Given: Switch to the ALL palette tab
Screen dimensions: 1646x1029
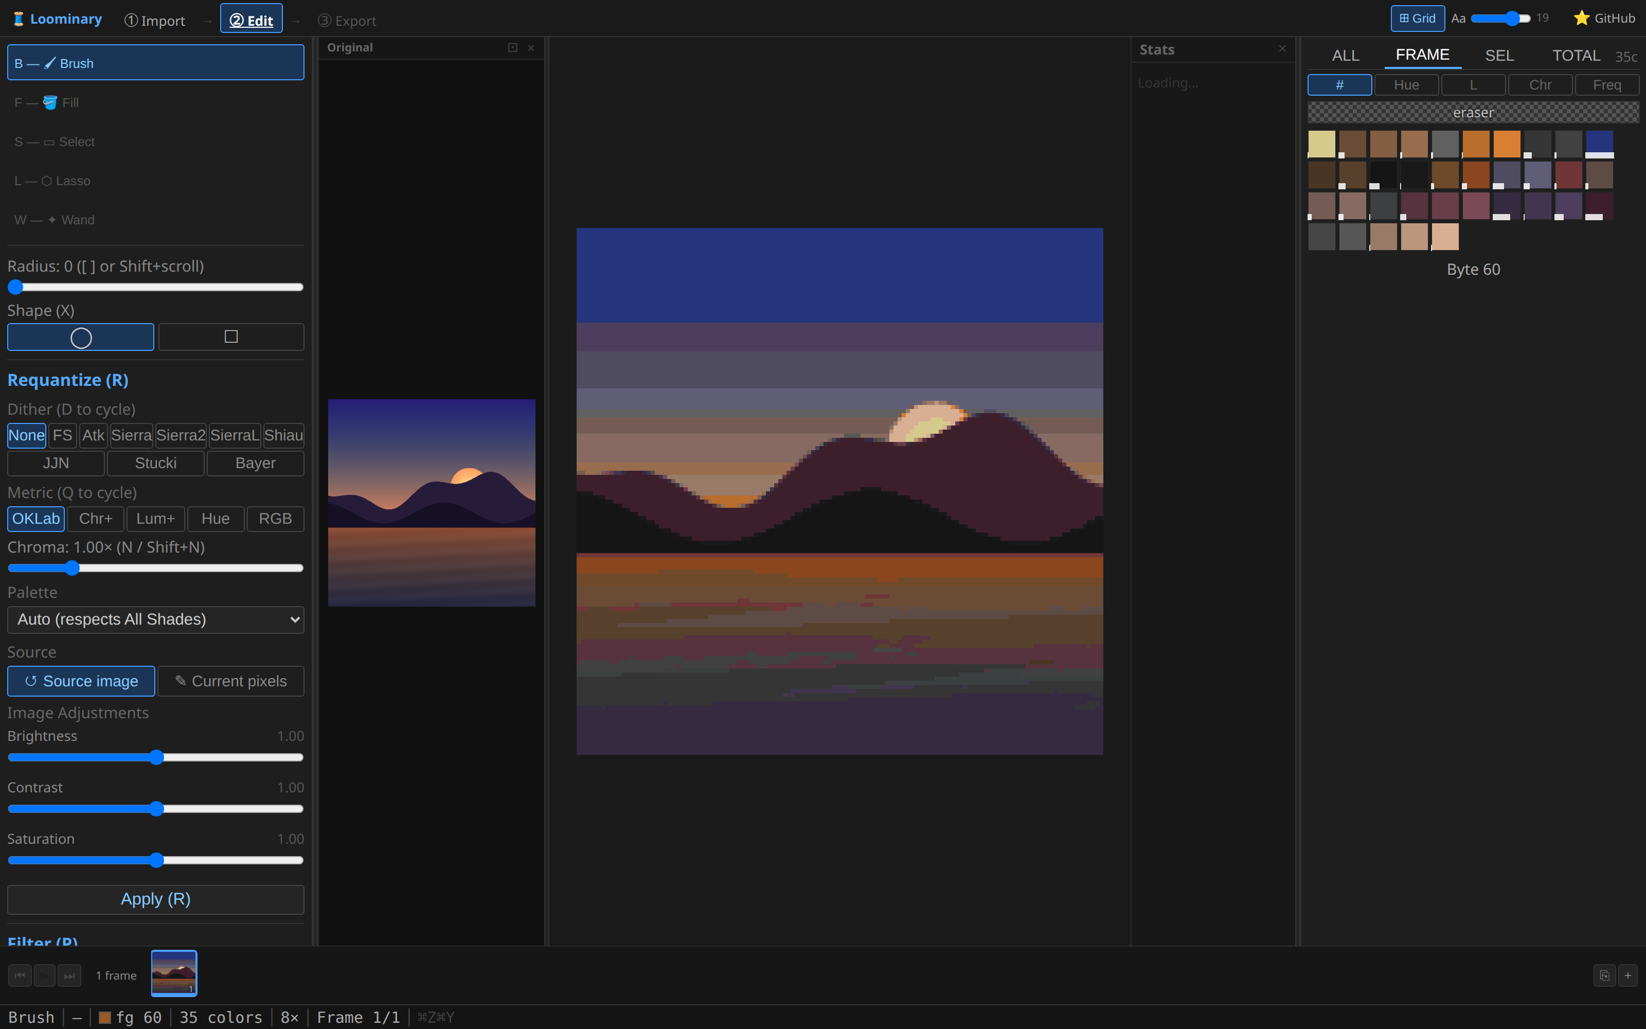Looking at the screenshot, I should point(1346,55).
